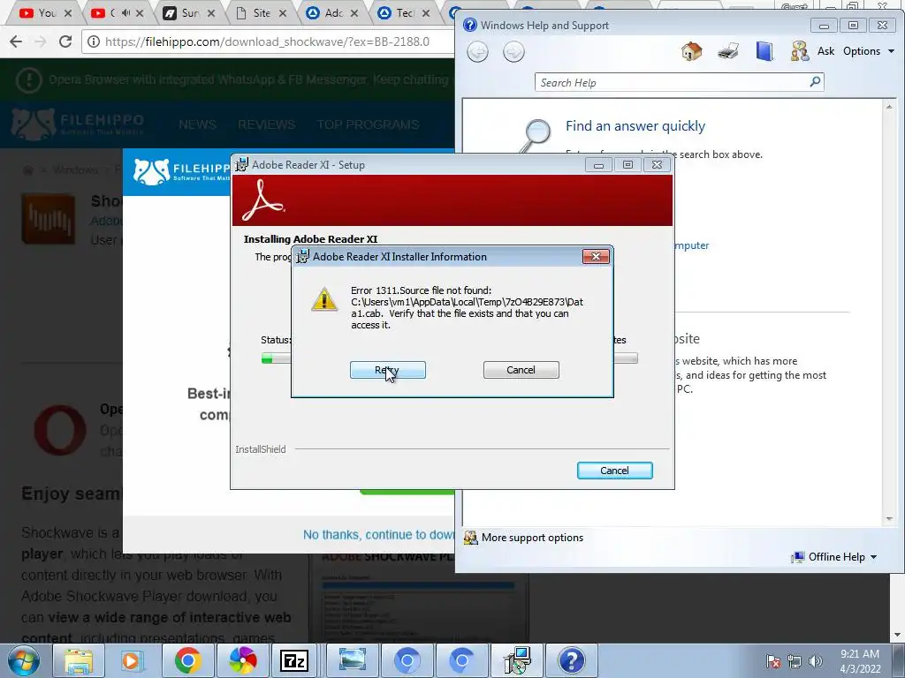This screenshot has height=678, width=905.
Task: Click Ask in Windows Help toolbar
Action: click(x=826, y=51)
